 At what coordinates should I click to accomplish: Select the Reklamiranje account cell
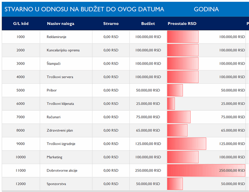(x=57, y=37)
